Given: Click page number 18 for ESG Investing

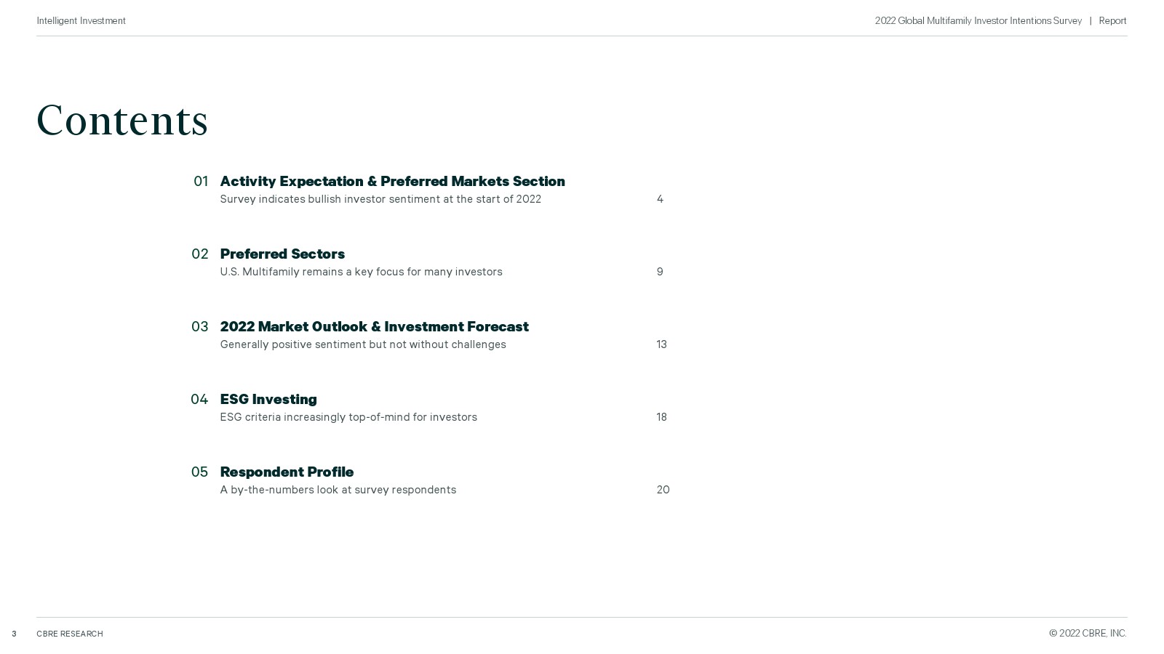Looking at the screenshot, I should tap(661, 417).
